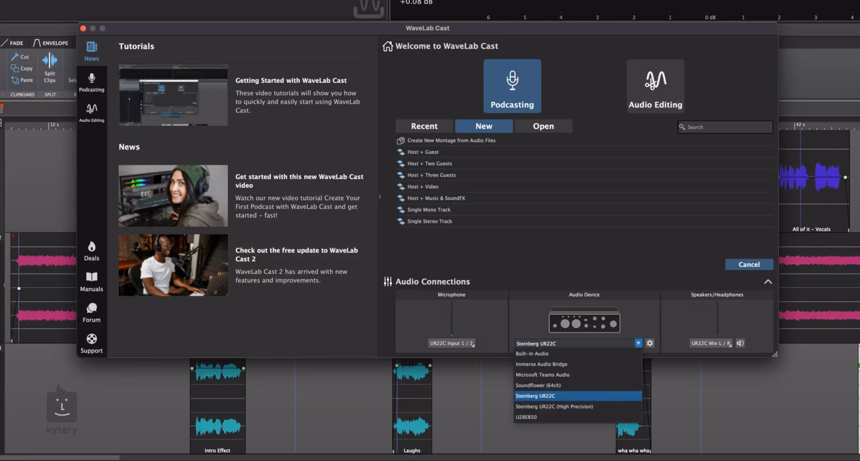860x461 pixels.
Task: Click the Steinberg UR22C dropdown arrow
Action: [x=638, y=343]
